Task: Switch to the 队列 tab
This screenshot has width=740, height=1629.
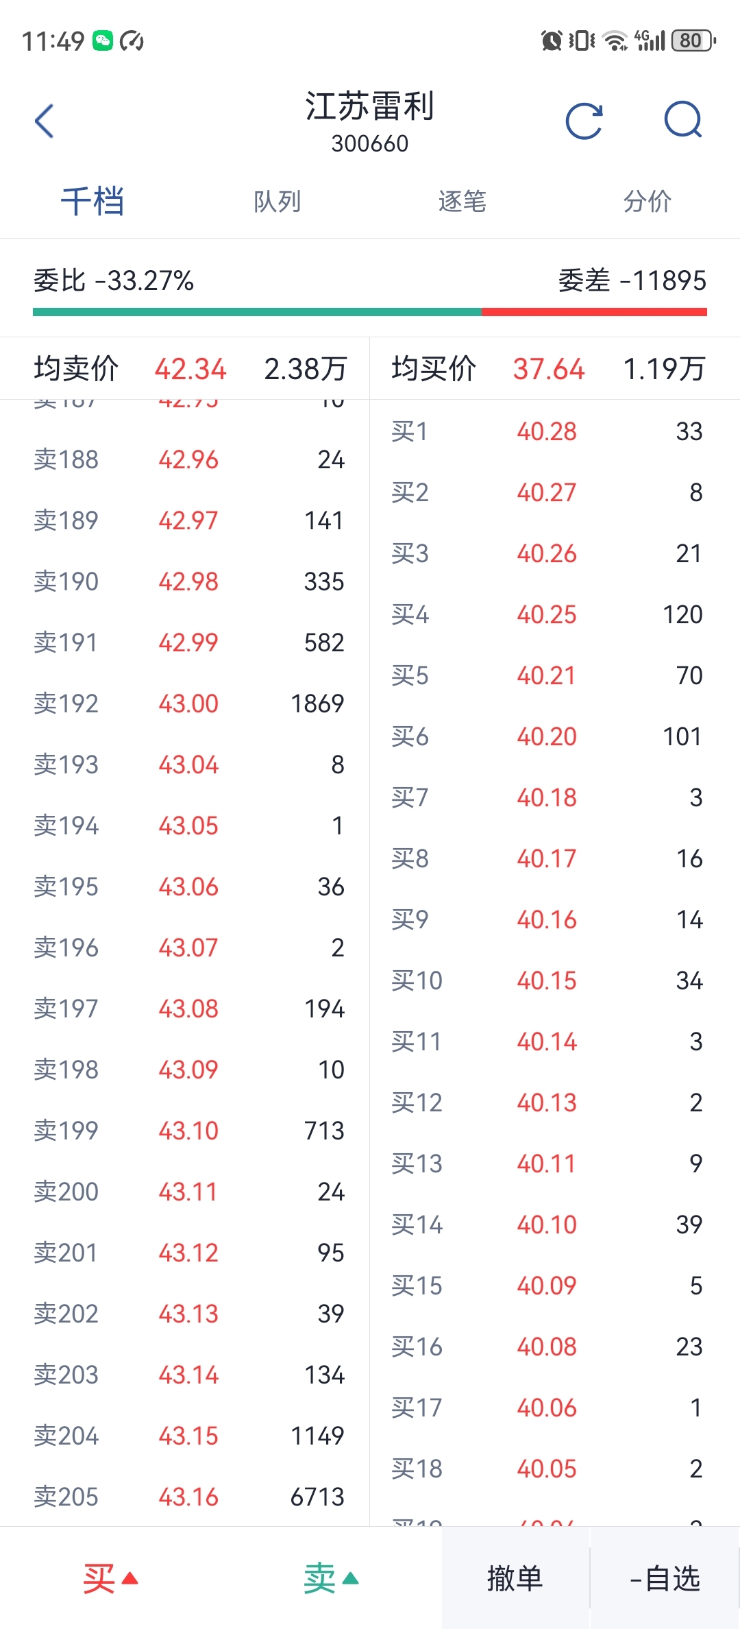Action: click(x=277, y=202)
